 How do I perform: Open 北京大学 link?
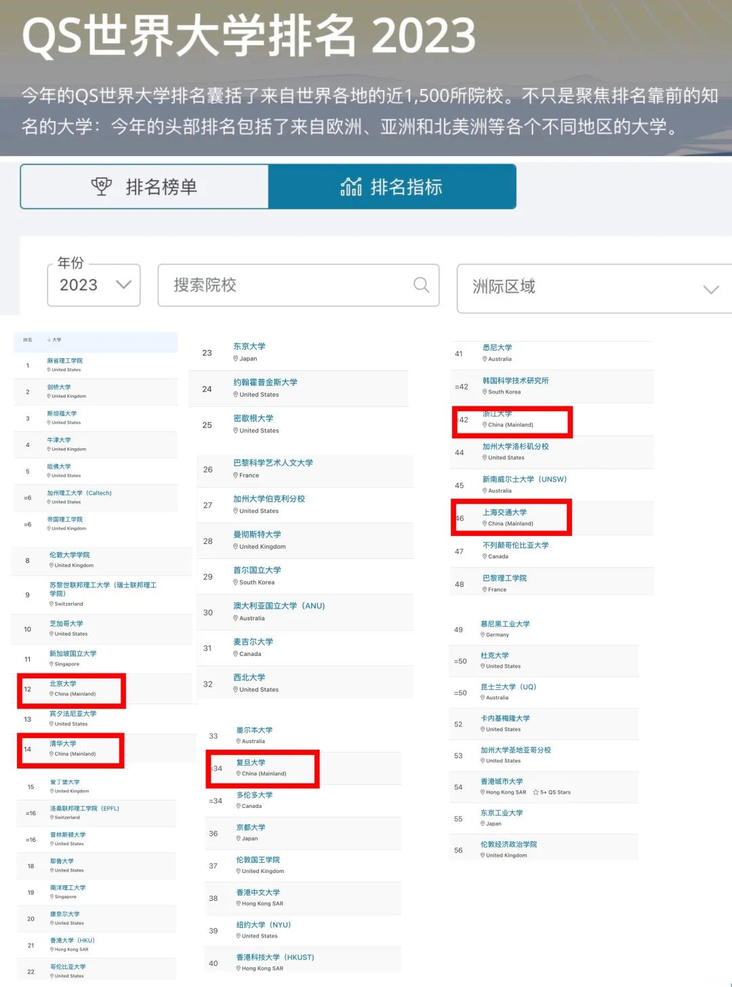pyautogui.click(x=63, y=684)
